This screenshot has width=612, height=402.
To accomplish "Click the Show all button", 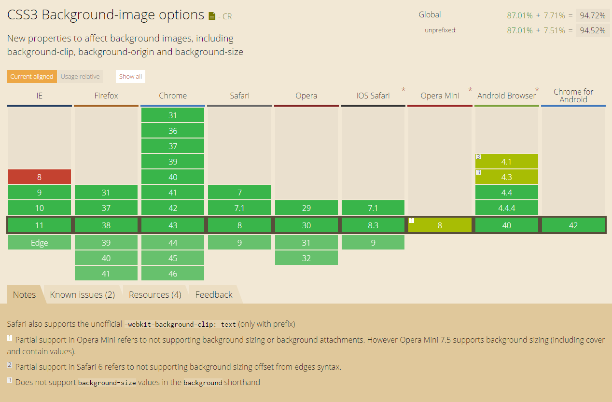I will (131, 76).
